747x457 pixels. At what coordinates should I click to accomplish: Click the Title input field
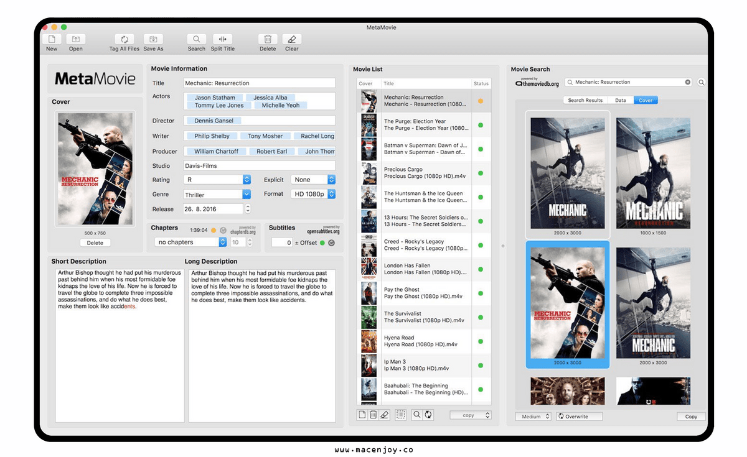coord(260,83)
